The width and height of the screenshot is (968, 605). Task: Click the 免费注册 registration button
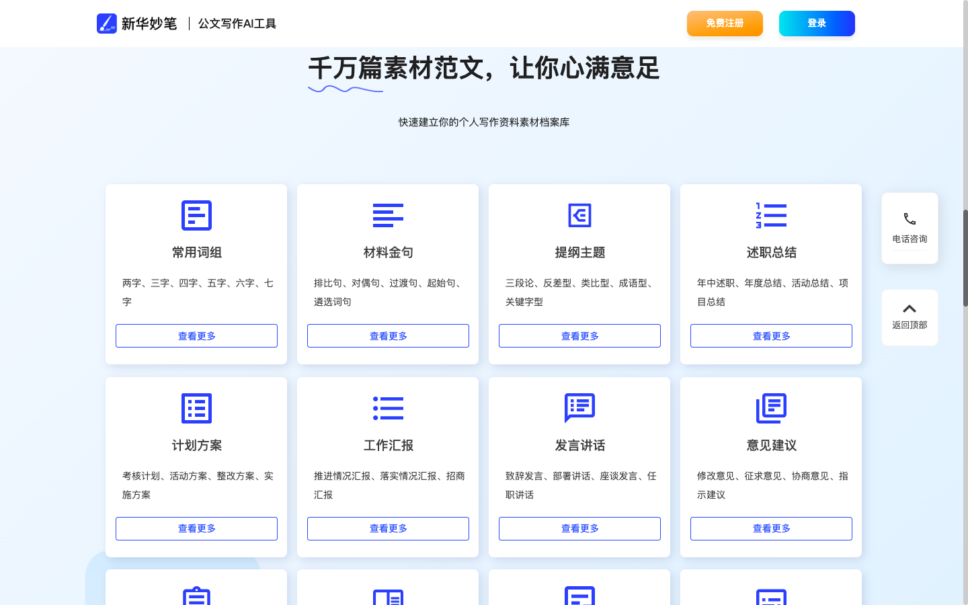coord(725,23)
